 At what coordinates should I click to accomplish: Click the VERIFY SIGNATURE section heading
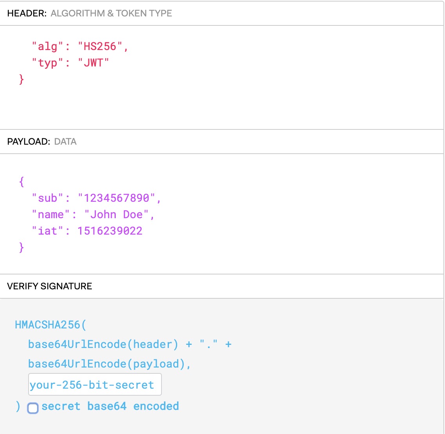[x=50, y=286]
